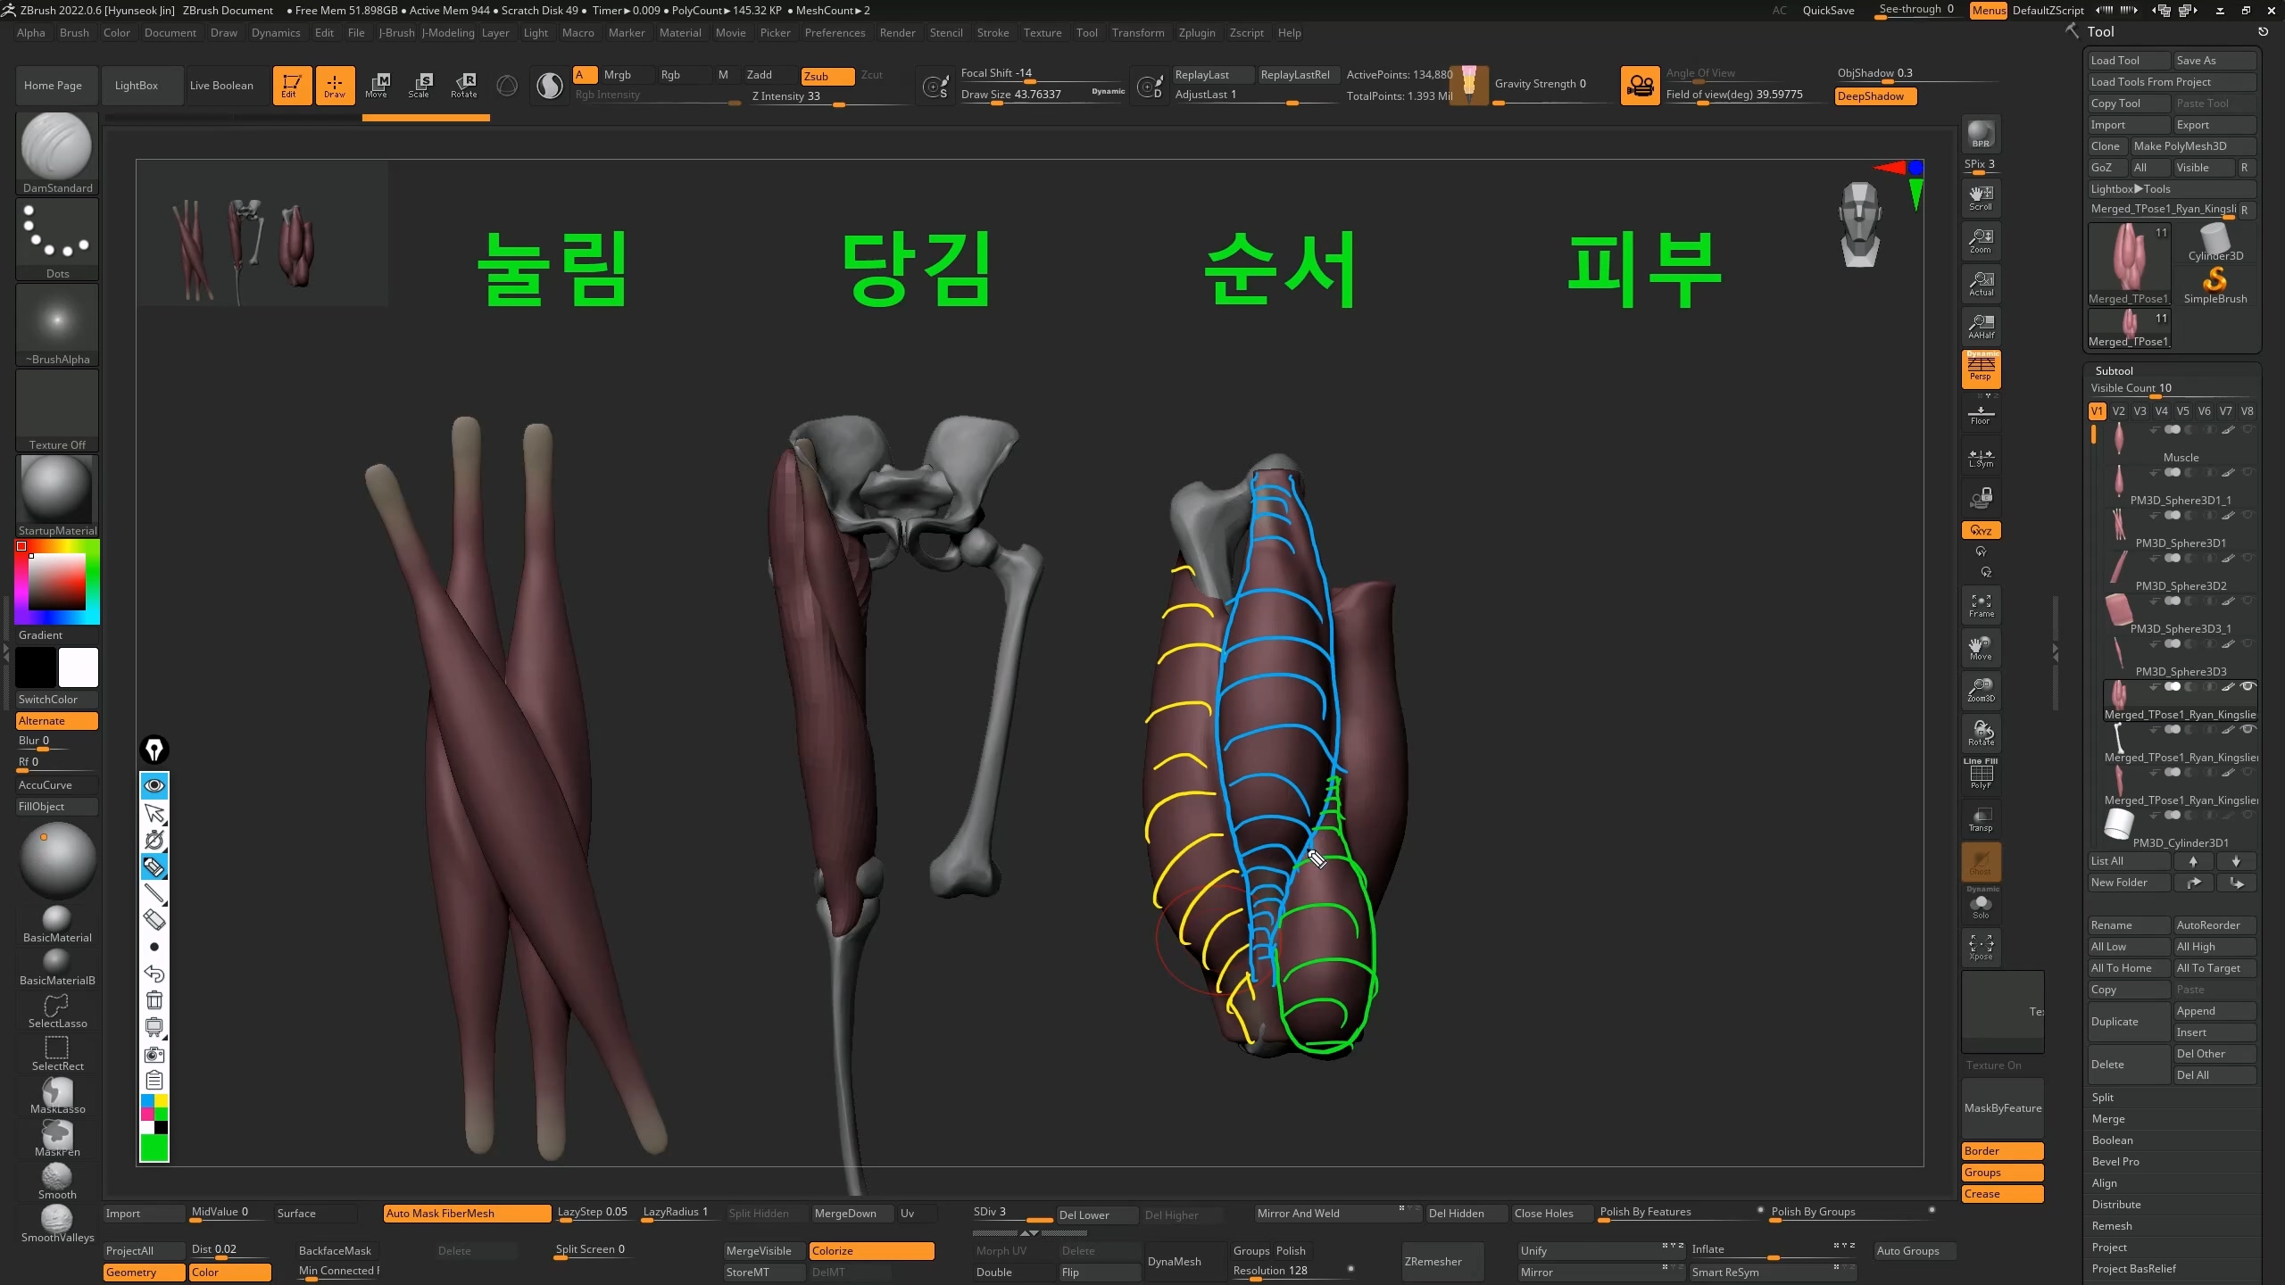Expand the Subtool palette section
The height and width of the screenshot is (1285, 2285).
point(2114,370)
